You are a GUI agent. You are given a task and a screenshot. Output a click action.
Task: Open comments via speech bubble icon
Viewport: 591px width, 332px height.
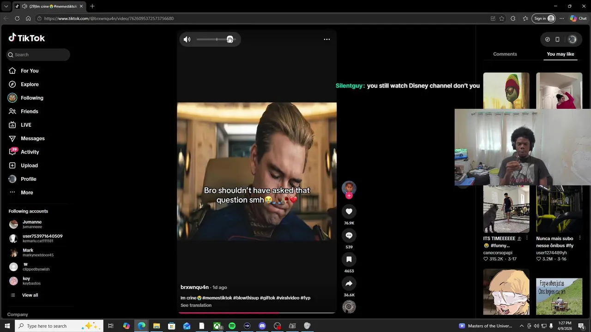[349, 235]
